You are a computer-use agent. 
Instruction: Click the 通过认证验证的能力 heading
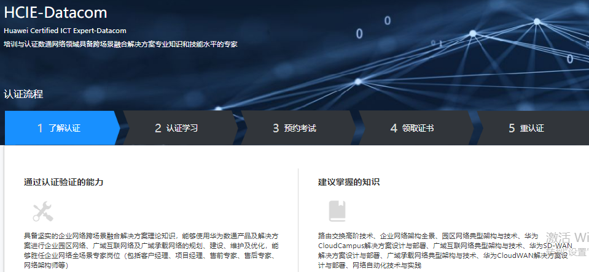pyautogui.click(x=63, y=182)
